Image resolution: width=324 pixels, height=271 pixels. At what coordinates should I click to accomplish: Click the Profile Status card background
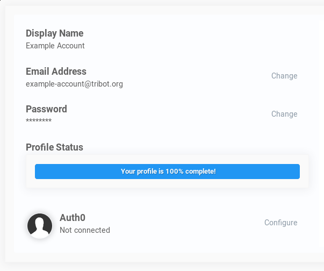point(167,183)
